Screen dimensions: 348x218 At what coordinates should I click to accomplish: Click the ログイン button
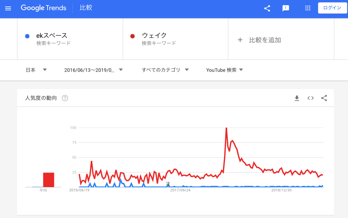(x=332, y=8)
